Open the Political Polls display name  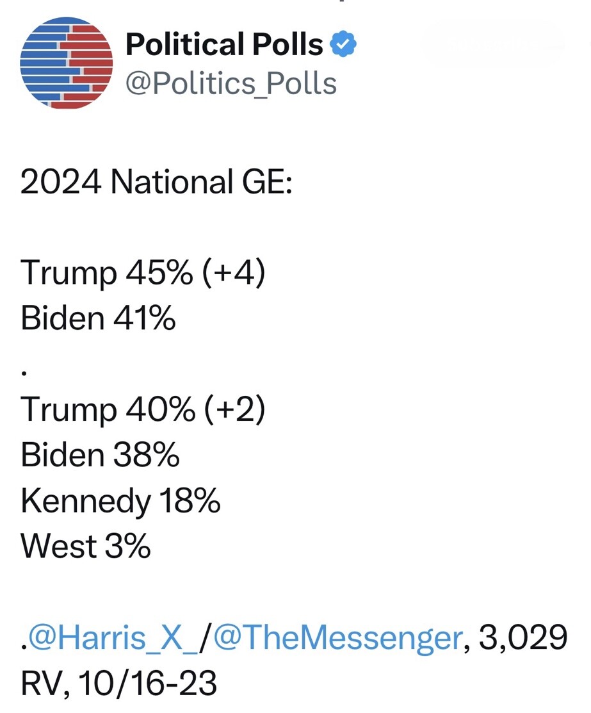pos(224,44)
